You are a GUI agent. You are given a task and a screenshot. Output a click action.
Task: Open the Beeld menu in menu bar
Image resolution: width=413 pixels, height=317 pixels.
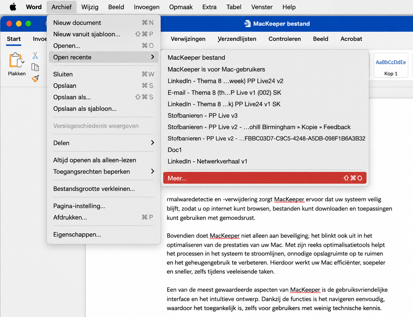click(x=116, y=7)
